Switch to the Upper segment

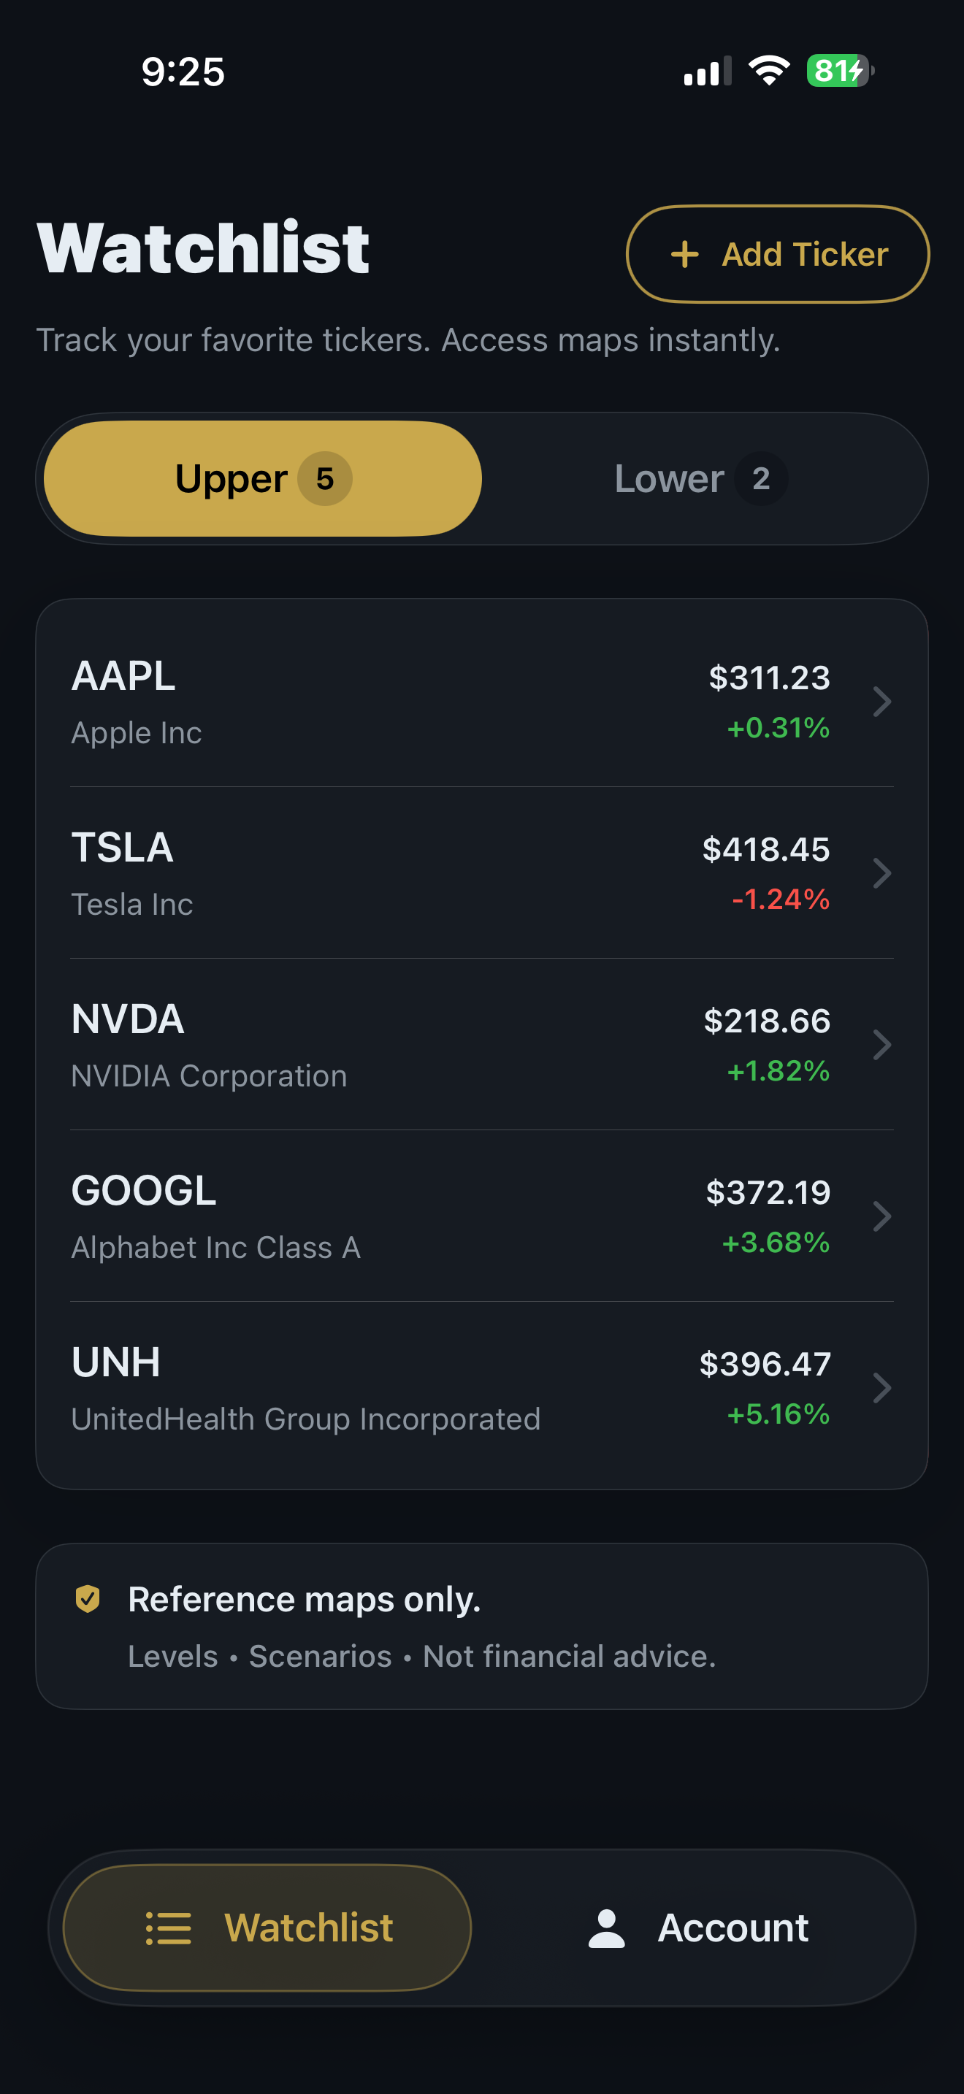[x=262, y=479]
